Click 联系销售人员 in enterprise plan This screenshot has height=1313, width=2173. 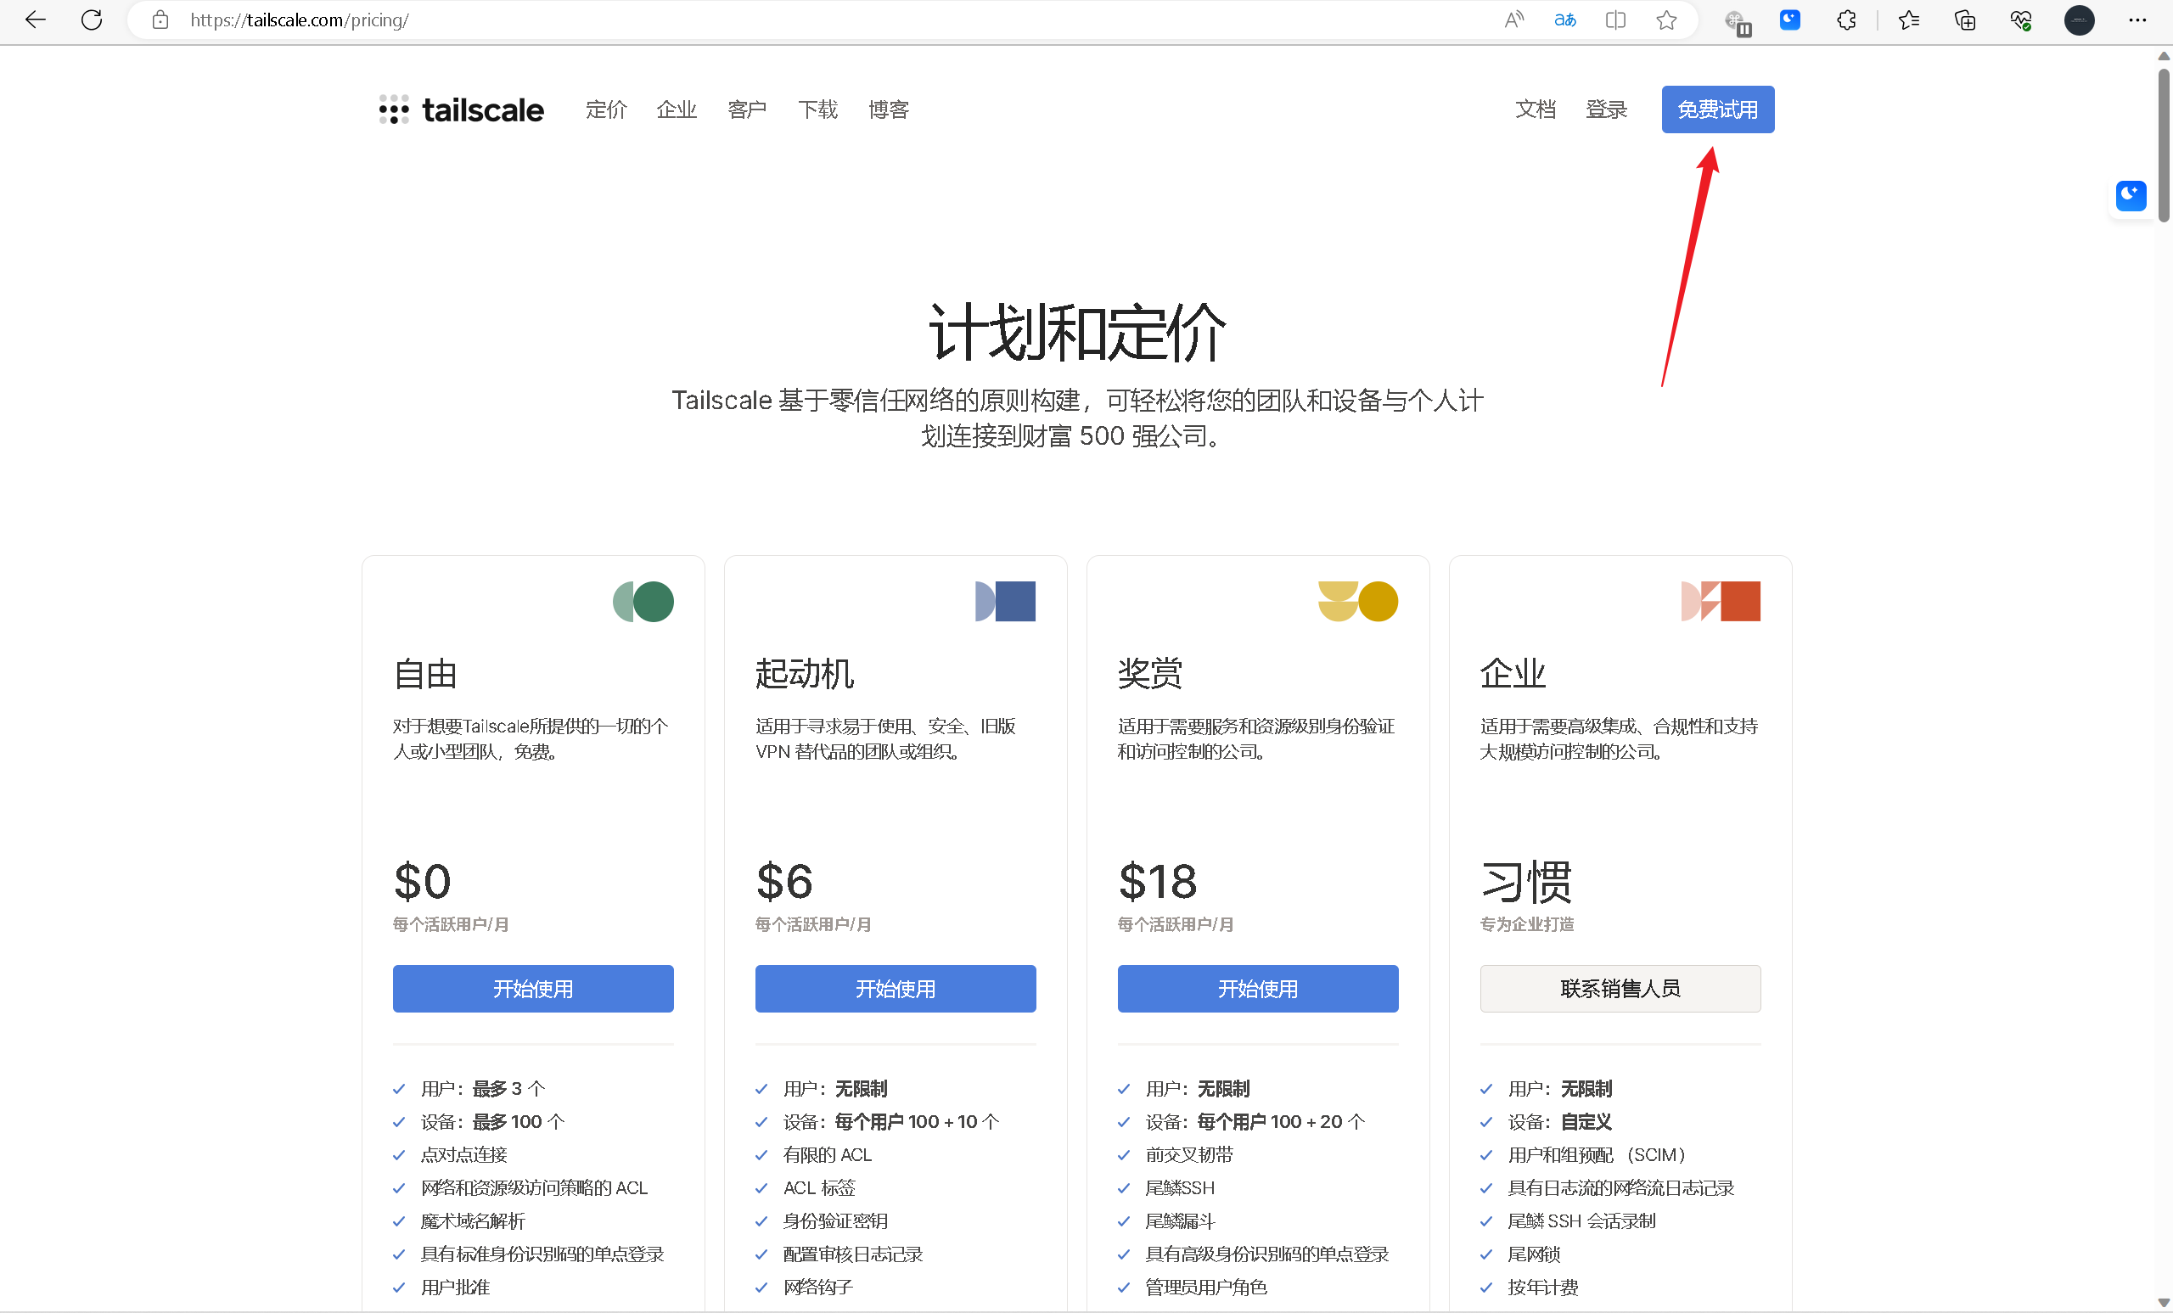[1620, 989]
